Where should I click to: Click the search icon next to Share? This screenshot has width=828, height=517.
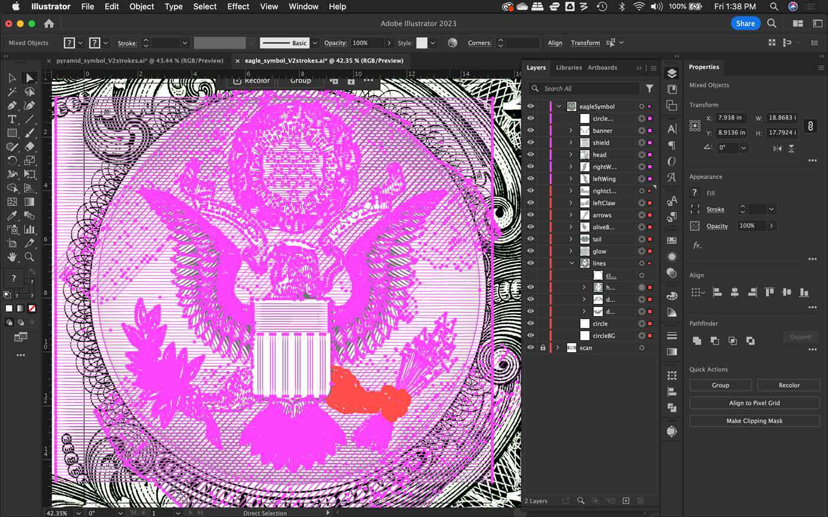tap(772, 24)
